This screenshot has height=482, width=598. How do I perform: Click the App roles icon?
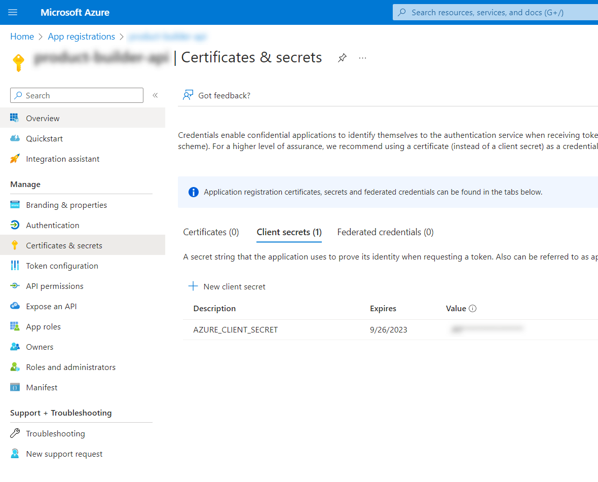tap(15, 326)
